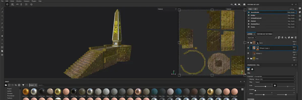Viewport: 302px width, 100px height.
Task: Click the framed square icon in top toolbar
Action: pos(26,4)
